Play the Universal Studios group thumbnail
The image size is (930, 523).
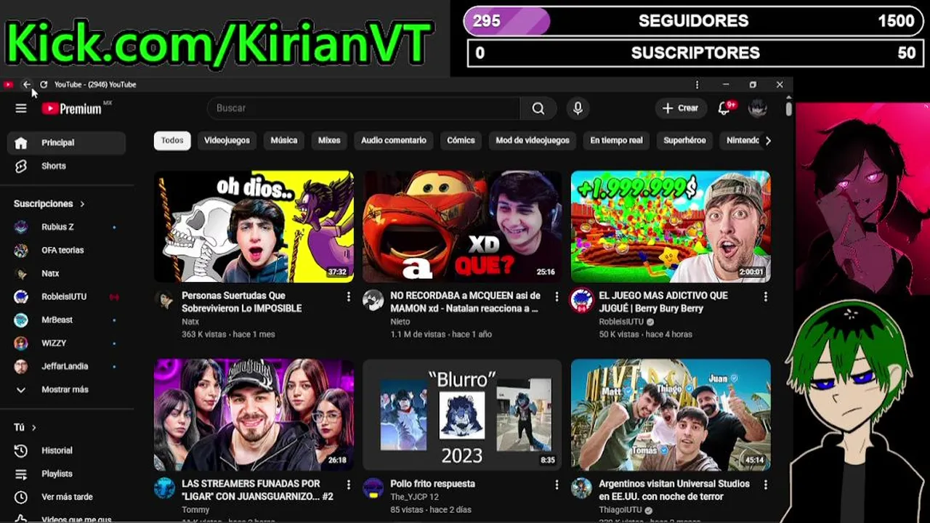pyautogui.click(x=671, y=415)
